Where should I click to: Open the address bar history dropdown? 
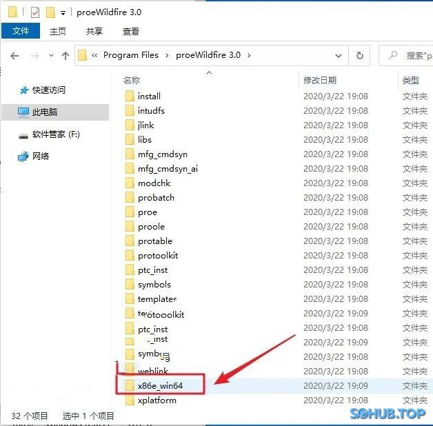click(339, 56)
